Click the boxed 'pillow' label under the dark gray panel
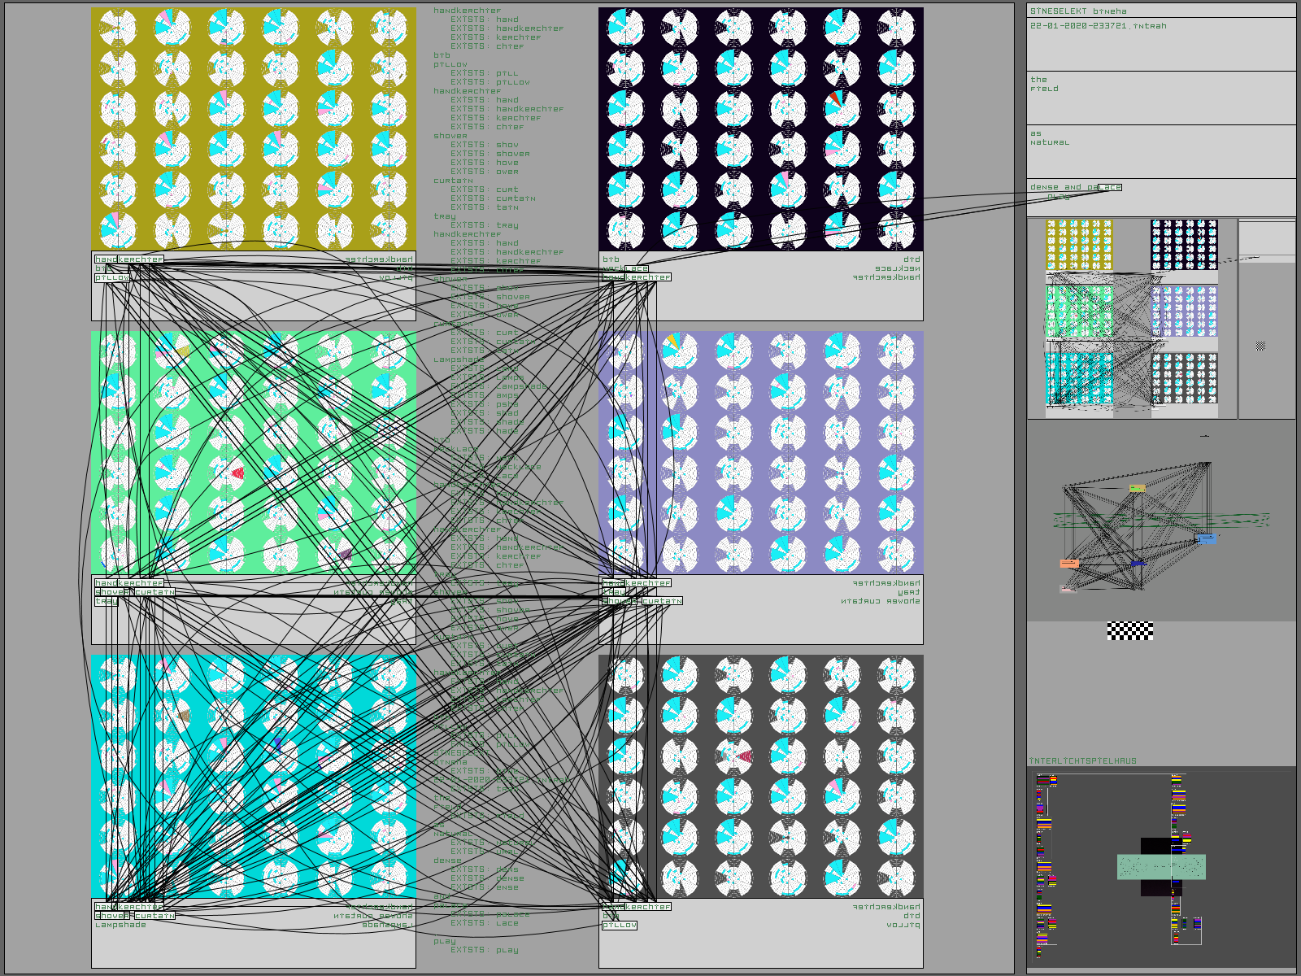Screen dimensions: 1301x976 [620, 925]
